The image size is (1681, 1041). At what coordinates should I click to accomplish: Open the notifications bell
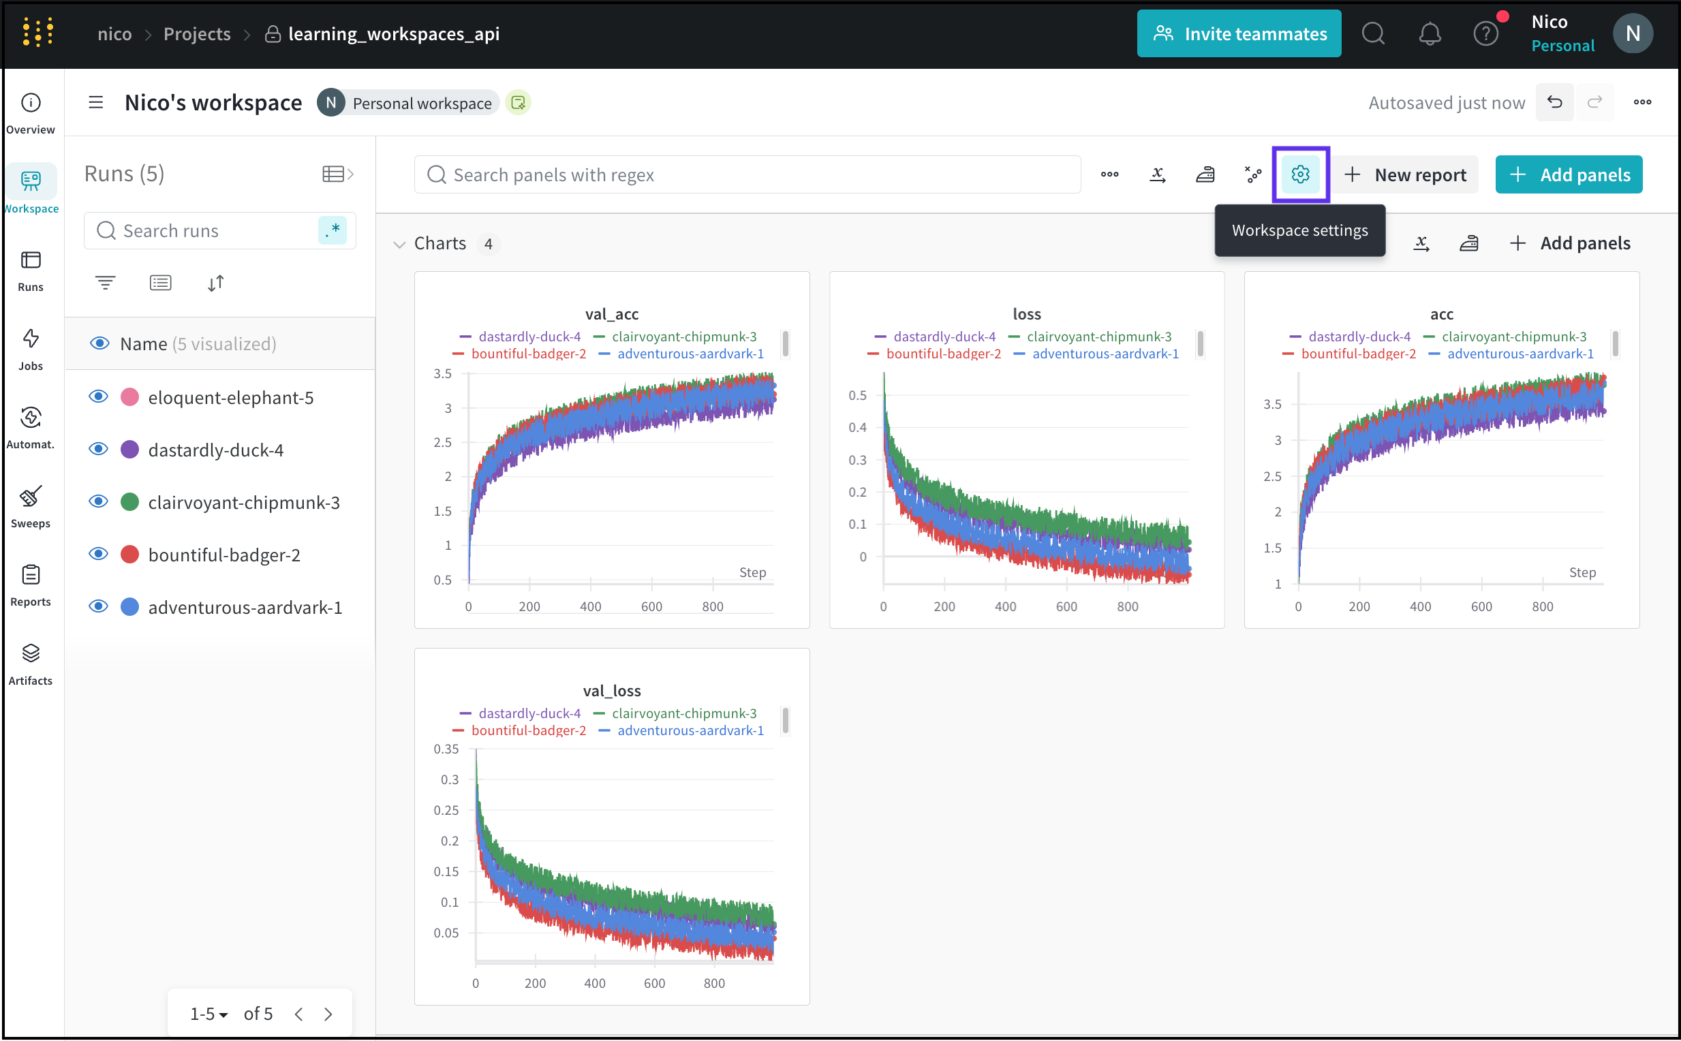(x=1430, y=34)
